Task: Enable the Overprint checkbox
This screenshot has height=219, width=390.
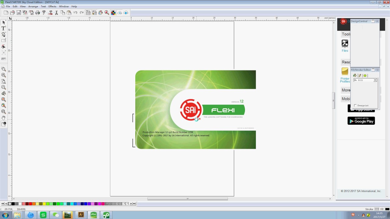Action: [x=355, y=106]
